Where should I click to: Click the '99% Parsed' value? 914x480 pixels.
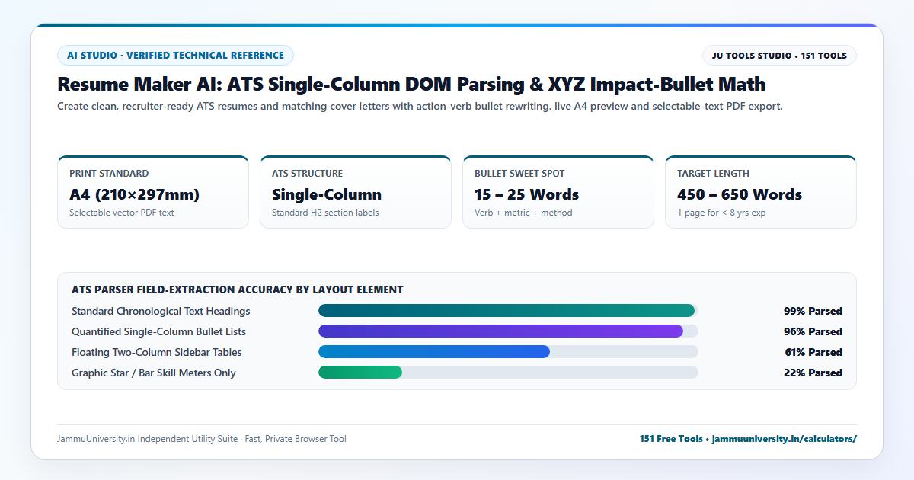[813, 311]
